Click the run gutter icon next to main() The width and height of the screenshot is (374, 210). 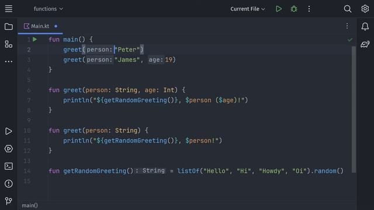[35, 39]
